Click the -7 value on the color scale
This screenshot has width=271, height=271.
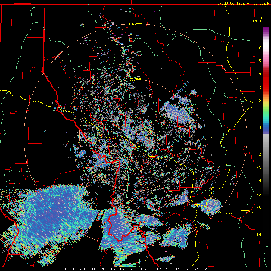click(259, 221)
